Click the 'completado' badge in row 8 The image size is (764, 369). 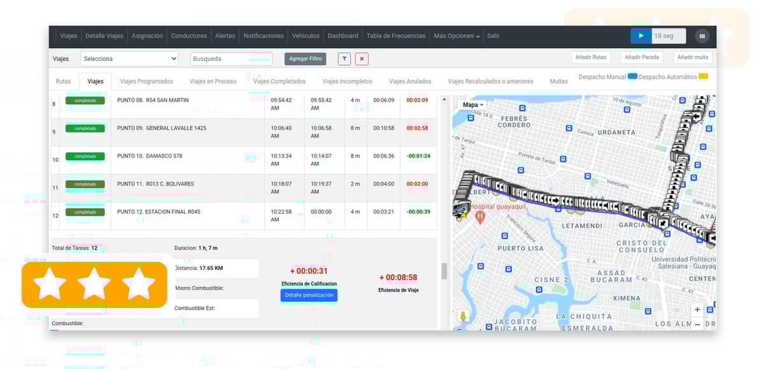[85, 100]
